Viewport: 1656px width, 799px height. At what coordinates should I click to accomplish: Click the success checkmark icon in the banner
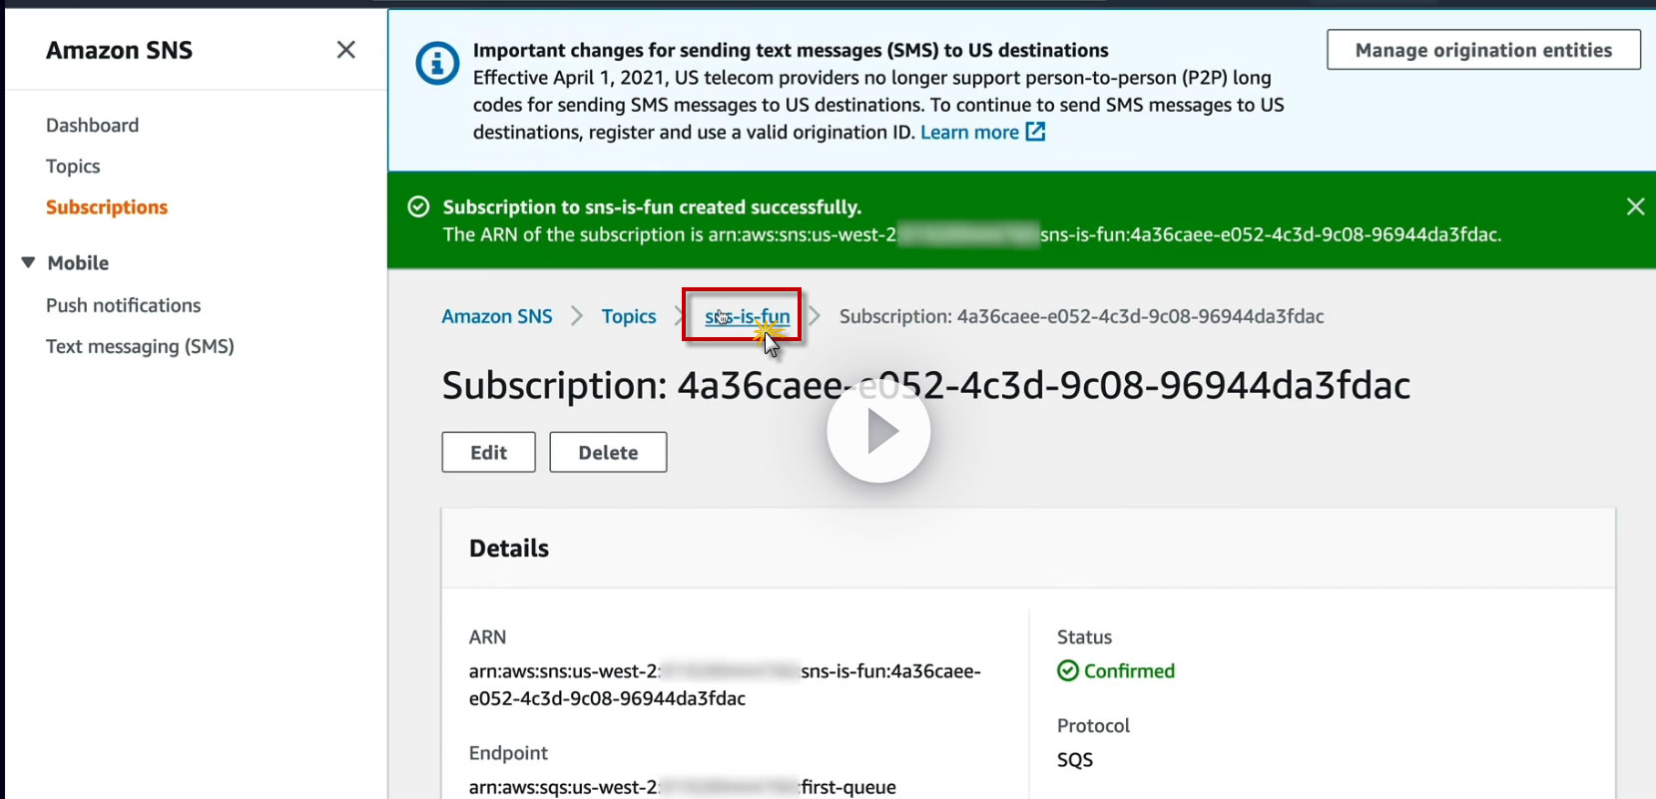(419, 206)
